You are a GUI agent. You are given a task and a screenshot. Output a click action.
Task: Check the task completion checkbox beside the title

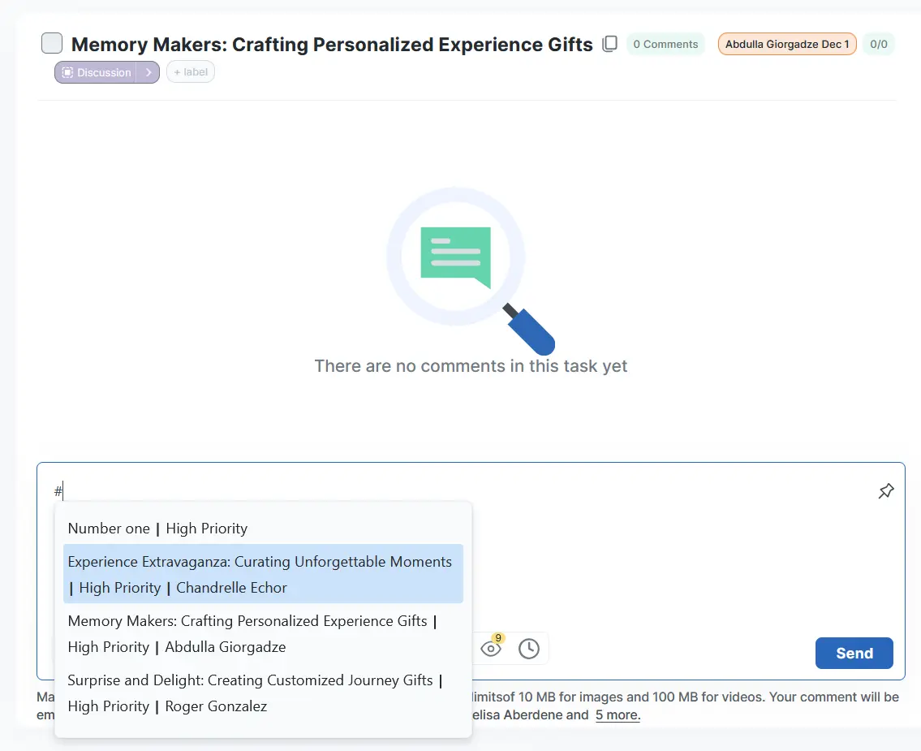[x=52, y=43]
